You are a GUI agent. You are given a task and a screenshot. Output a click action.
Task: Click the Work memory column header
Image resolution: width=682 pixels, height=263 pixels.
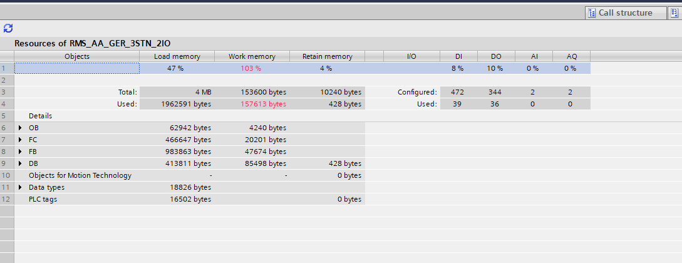tap(252, 56)
